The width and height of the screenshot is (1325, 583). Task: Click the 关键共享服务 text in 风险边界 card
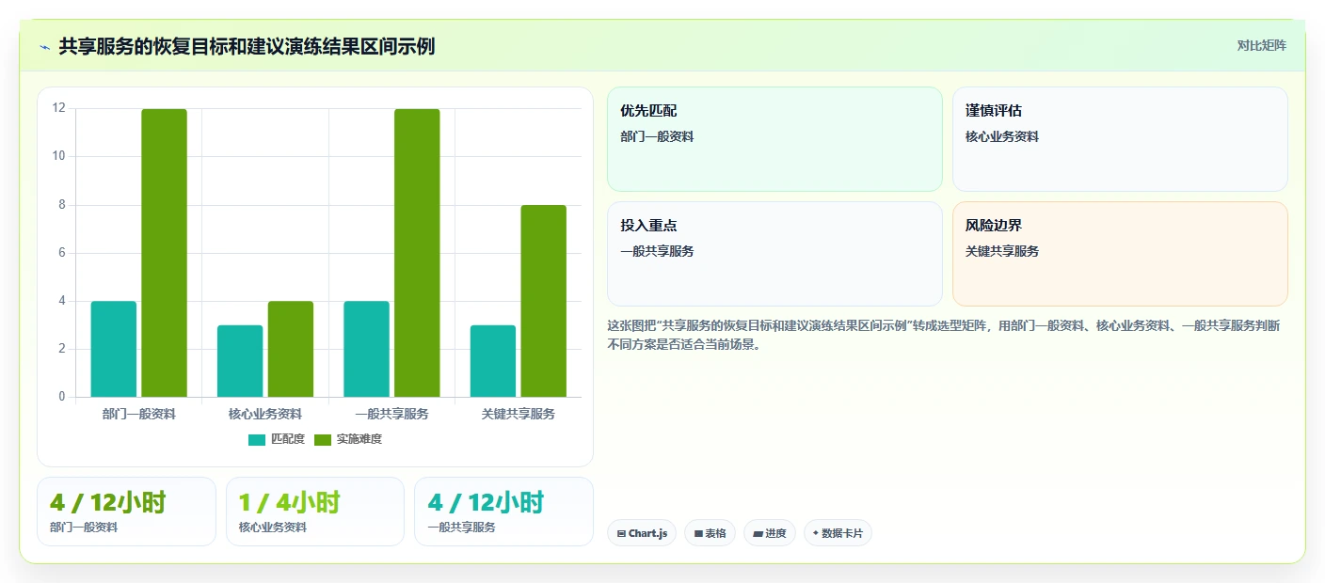(1002, 251)
